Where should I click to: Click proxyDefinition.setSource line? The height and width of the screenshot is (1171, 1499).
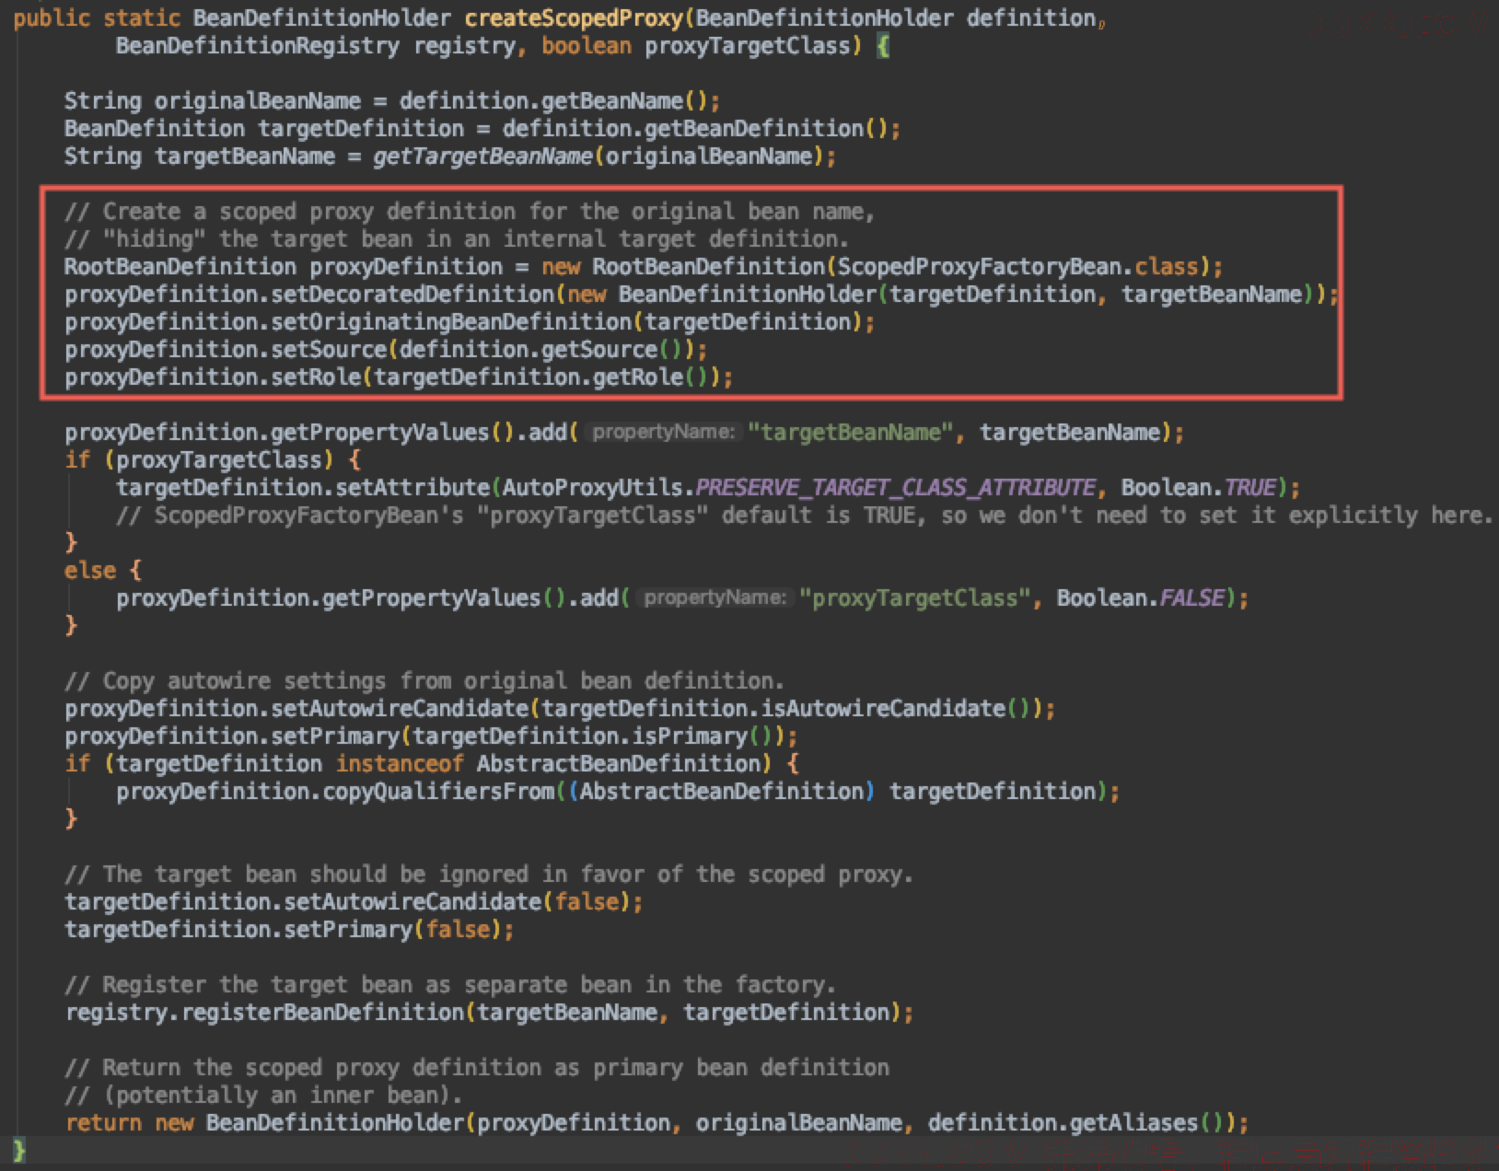pyautogui.click(x=386, y=350)
